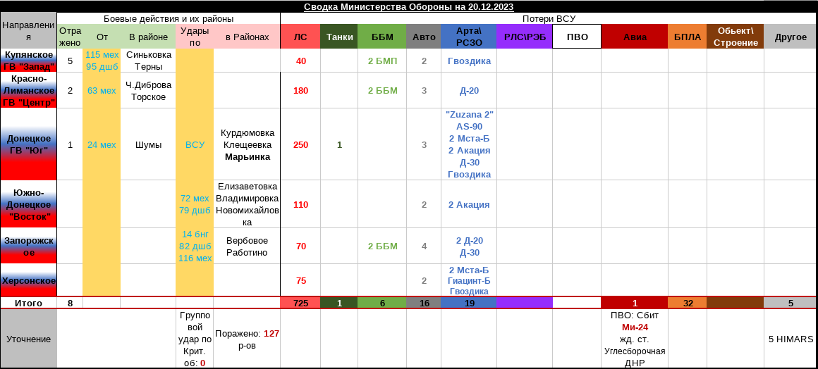Click the blue "Арта\РСЗО" header cell
The image size is (818, 369).
tap(468, 37)
